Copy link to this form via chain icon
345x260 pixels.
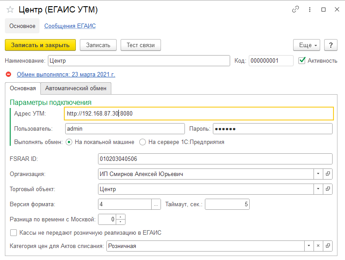point(295,9)
